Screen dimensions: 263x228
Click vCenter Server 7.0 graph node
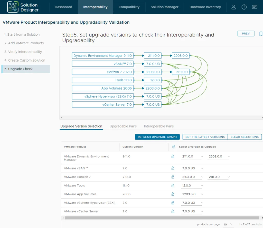tap(103, 105)
